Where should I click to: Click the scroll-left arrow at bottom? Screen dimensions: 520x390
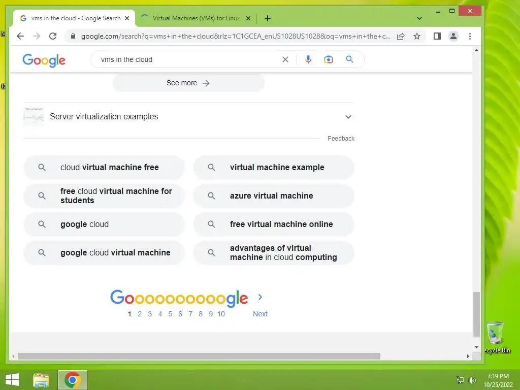point(13,356)
